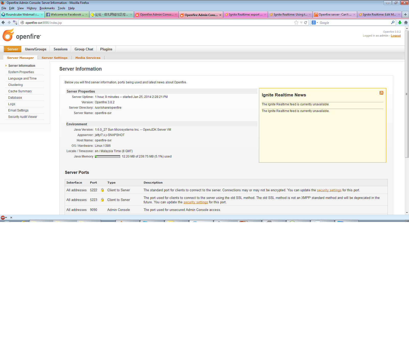Screen dimensions: 409x360
Task: Select System Properties in the sidebar
Action: point(21,72)
